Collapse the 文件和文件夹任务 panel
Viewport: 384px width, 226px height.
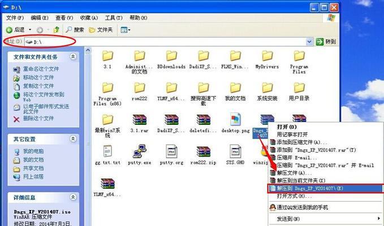coord(73,56)
